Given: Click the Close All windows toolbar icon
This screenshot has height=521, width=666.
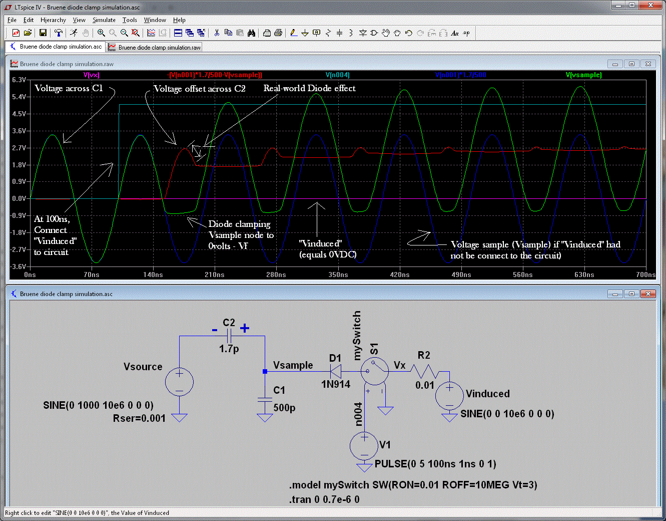Looking at the screenshot, I should click(201, 33).
